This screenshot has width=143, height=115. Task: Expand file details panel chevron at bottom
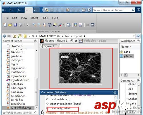(x=35, y=112)
